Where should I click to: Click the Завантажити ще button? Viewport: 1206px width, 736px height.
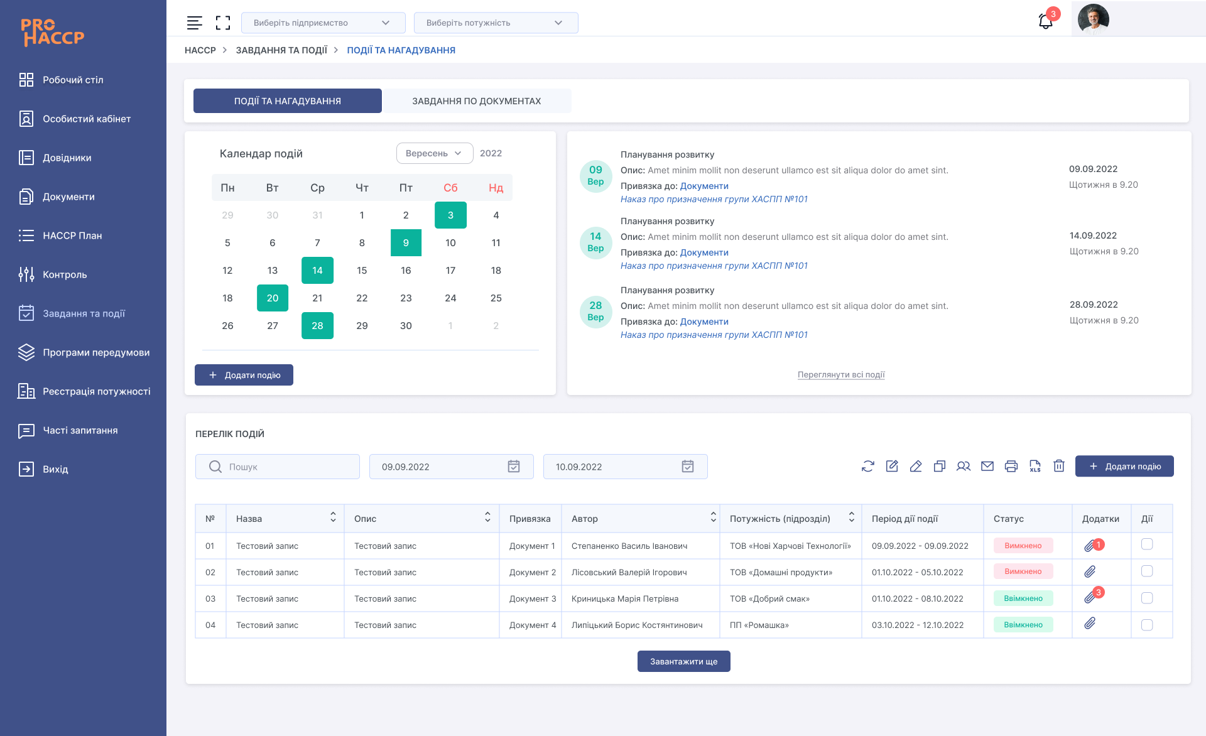tap(683, 661)
